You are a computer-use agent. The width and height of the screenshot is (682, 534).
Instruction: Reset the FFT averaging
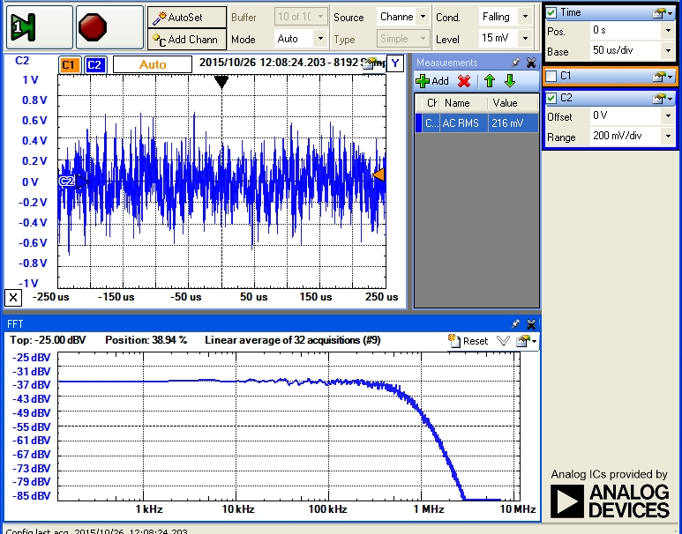point(468,341)
